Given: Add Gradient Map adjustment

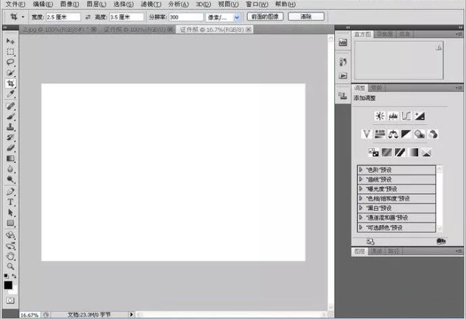Looking at the screenshot, I should [x=413, y=152].
